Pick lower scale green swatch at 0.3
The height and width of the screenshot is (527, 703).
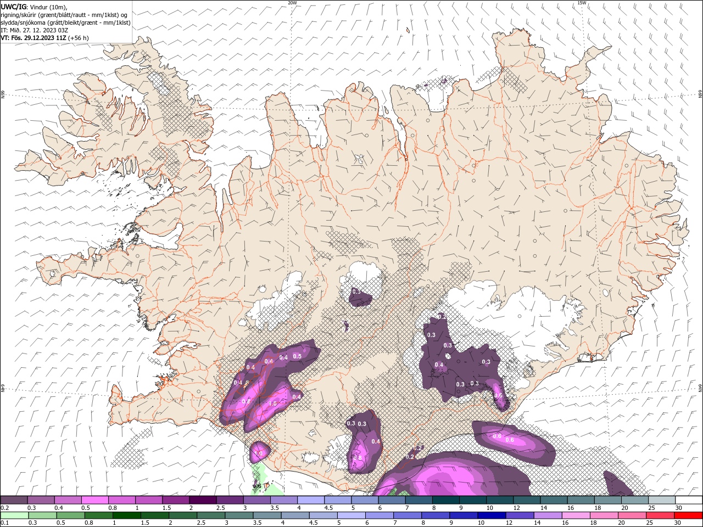click(42, 515)
